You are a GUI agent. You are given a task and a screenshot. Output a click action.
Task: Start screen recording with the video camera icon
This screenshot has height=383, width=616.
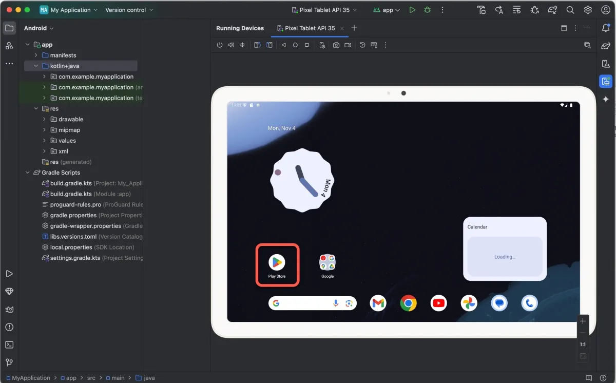pyautogui.click(x=348, y=45)
